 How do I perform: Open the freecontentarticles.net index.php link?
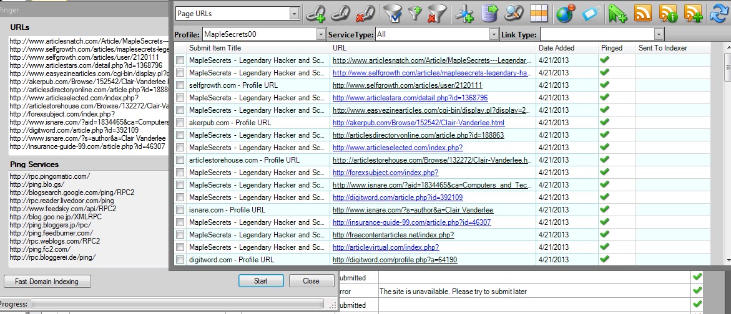click(x=393, y=235)
